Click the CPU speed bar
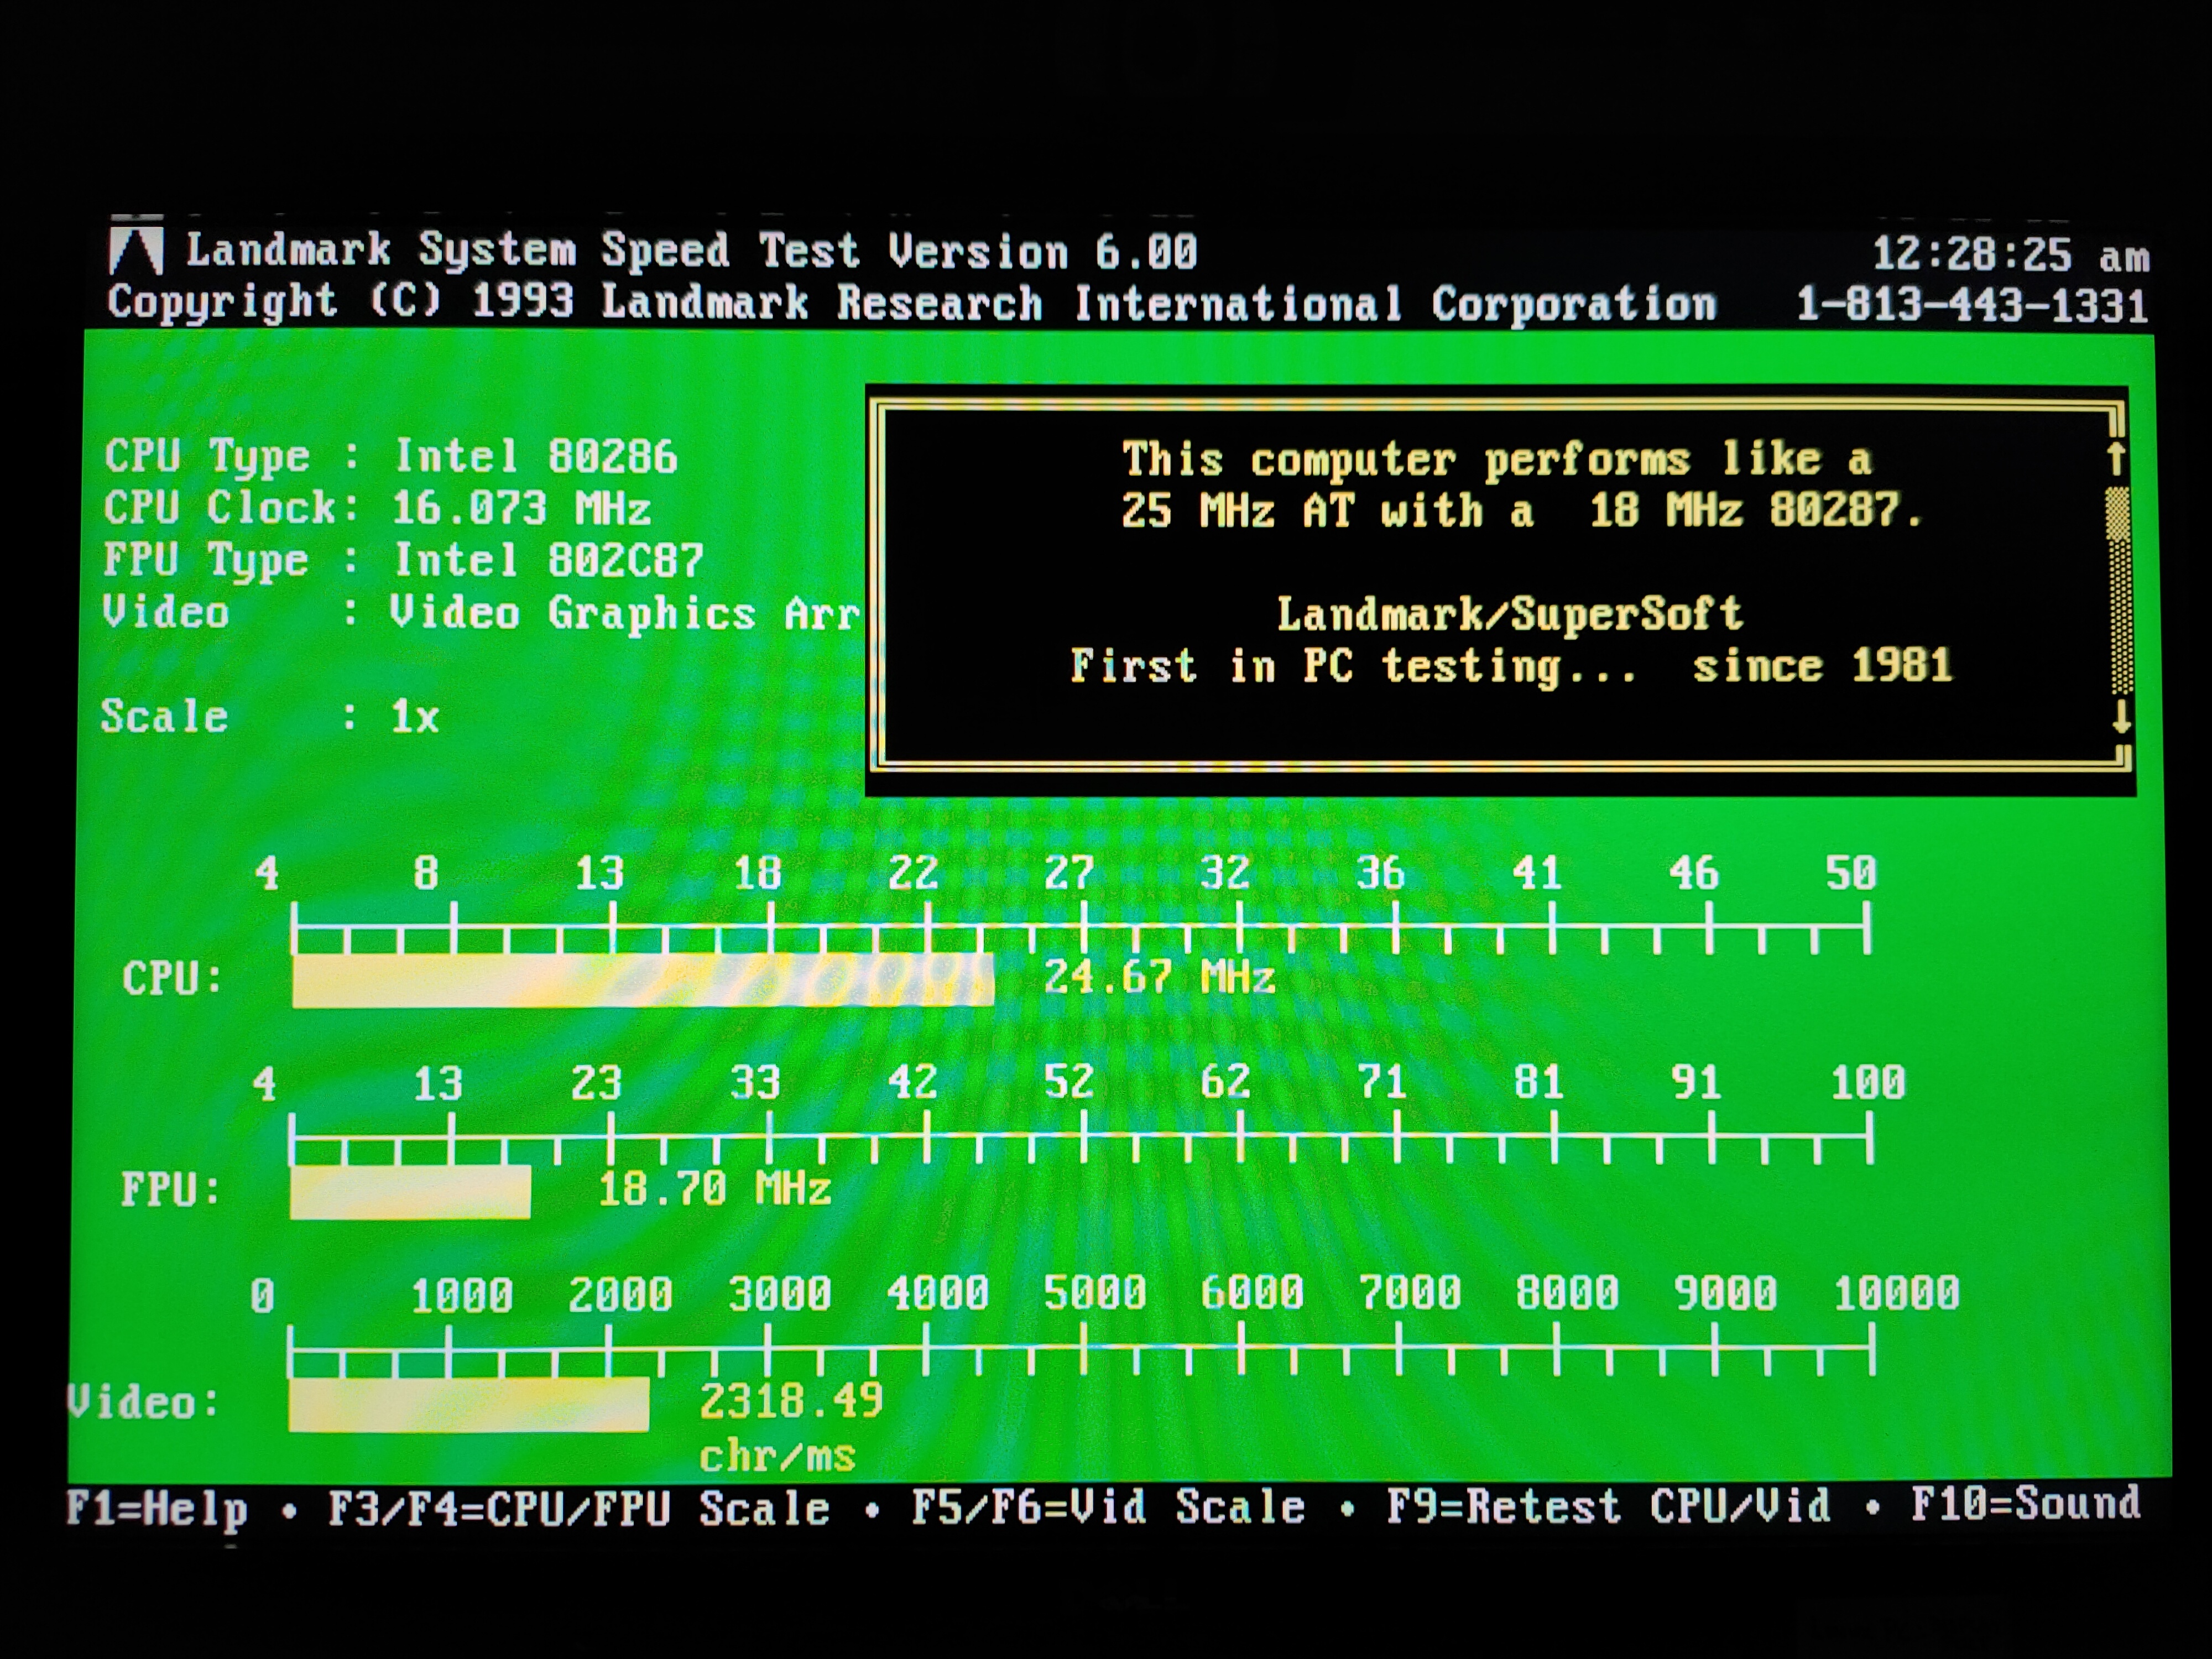This screenshot has width=2212, height=1659. [x=642, y=980]
